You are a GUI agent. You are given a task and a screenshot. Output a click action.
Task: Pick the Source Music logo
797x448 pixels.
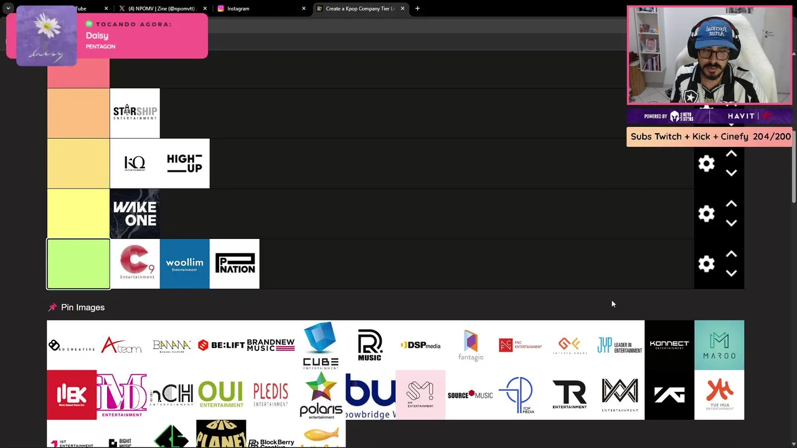point(470,395)
